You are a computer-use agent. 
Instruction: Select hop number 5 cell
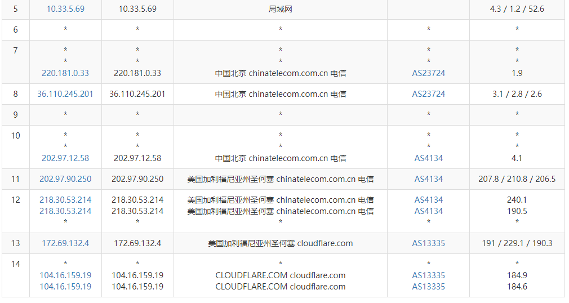point(16,9)
